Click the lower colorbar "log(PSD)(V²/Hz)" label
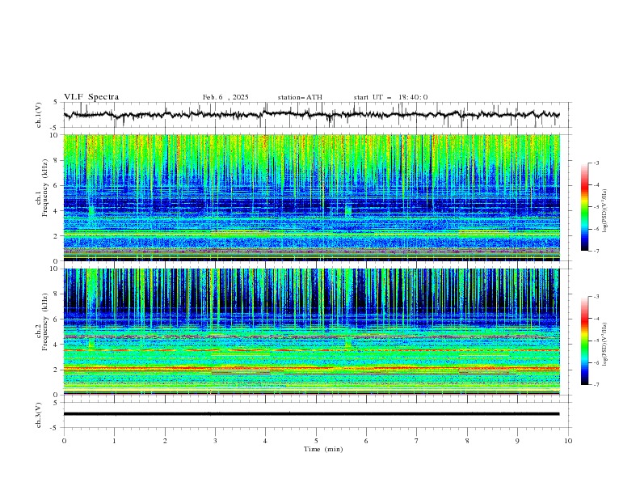 pos(605,345)
